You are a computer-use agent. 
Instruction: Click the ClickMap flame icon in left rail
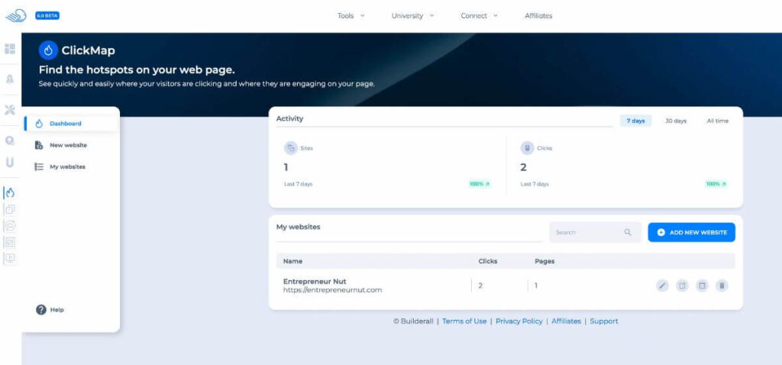point(10,192)
